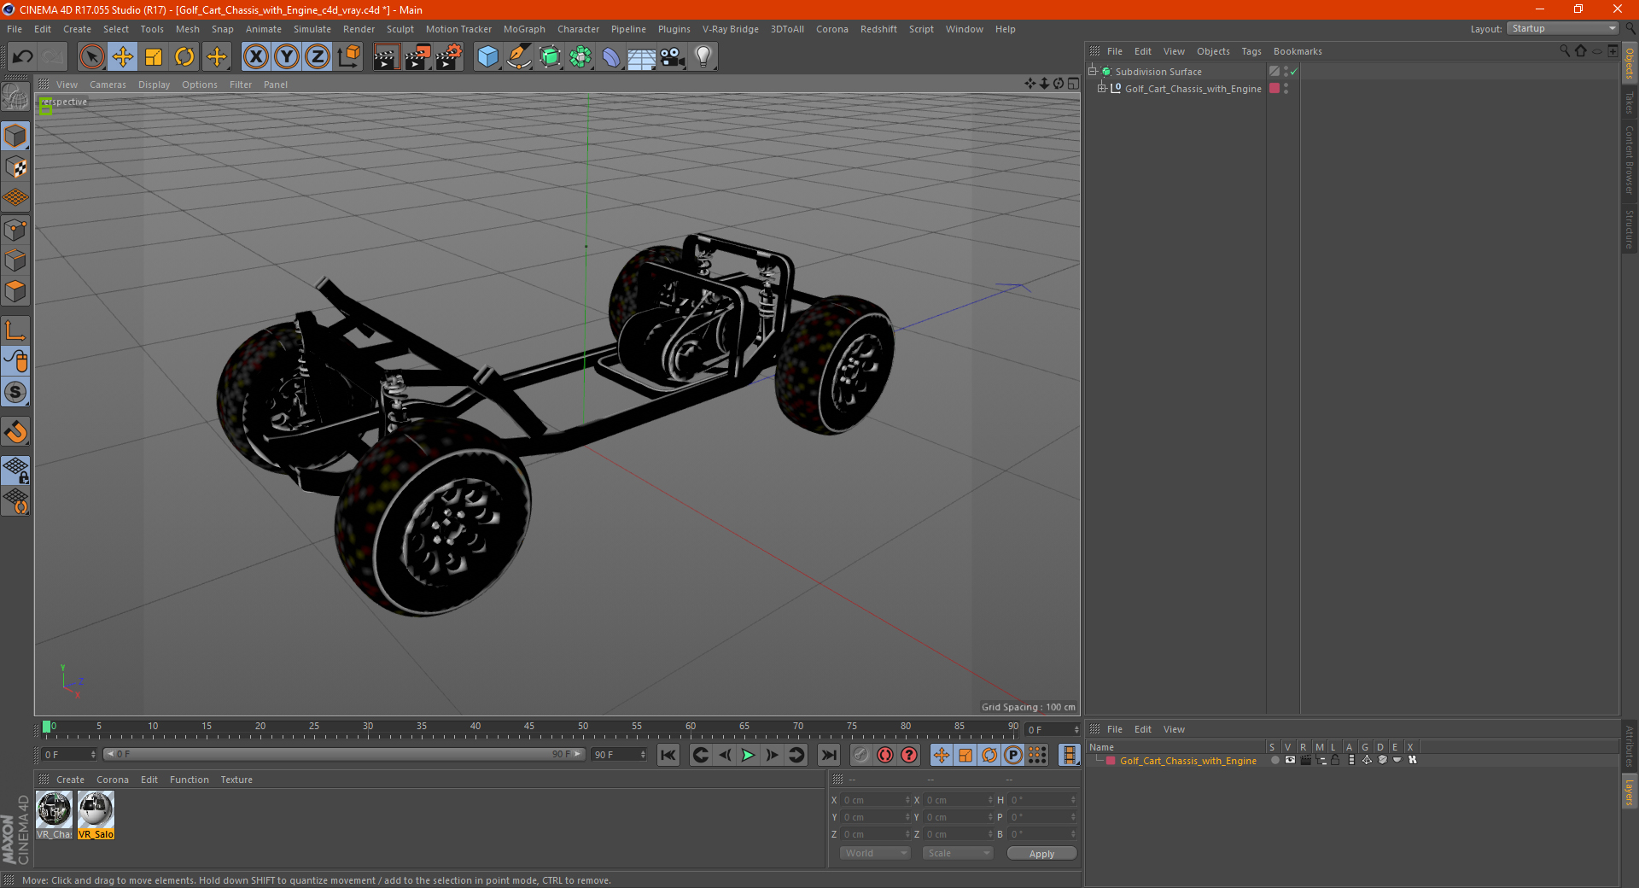
Task: Open the Layout Startup dropdown
Action: tap(1563, 29)
